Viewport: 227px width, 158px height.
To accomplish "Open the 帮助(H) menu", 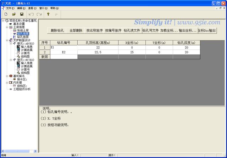I will [x=55, y=8].
